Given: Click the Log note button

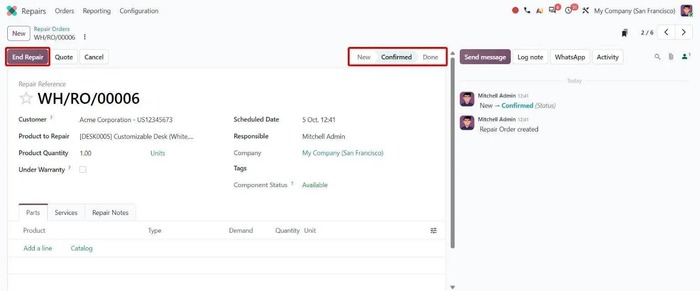Looking at the screenshot, I should point(530,57).
